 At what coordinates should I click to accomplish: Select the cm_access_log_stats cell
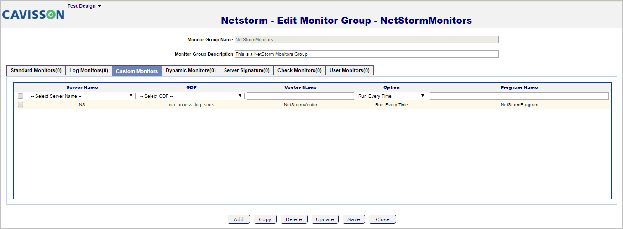(x=192, y=105)
